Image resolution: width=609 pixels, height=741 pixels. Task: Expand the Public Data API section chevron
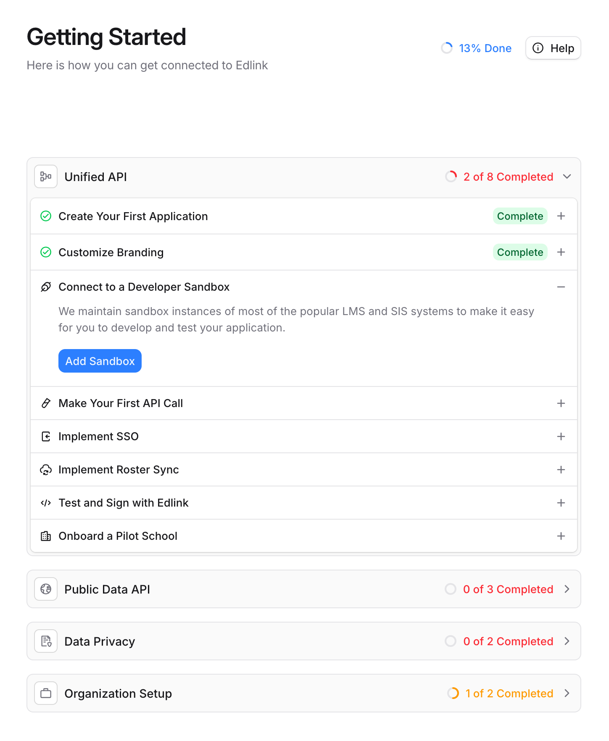[567, 589]
